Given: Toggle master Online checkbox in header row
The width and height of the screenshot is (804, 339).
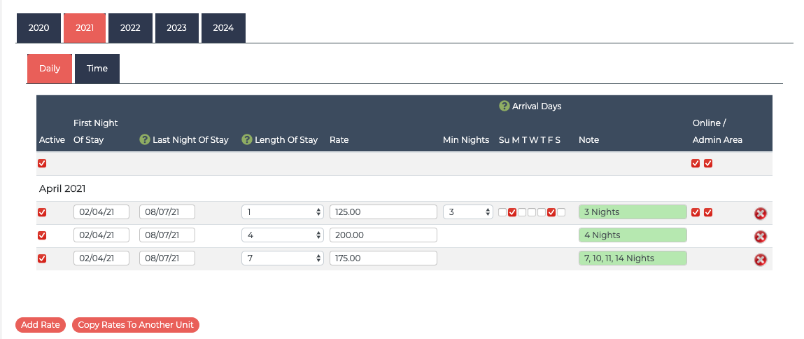Looking at the screenshot, I should 696,163.
